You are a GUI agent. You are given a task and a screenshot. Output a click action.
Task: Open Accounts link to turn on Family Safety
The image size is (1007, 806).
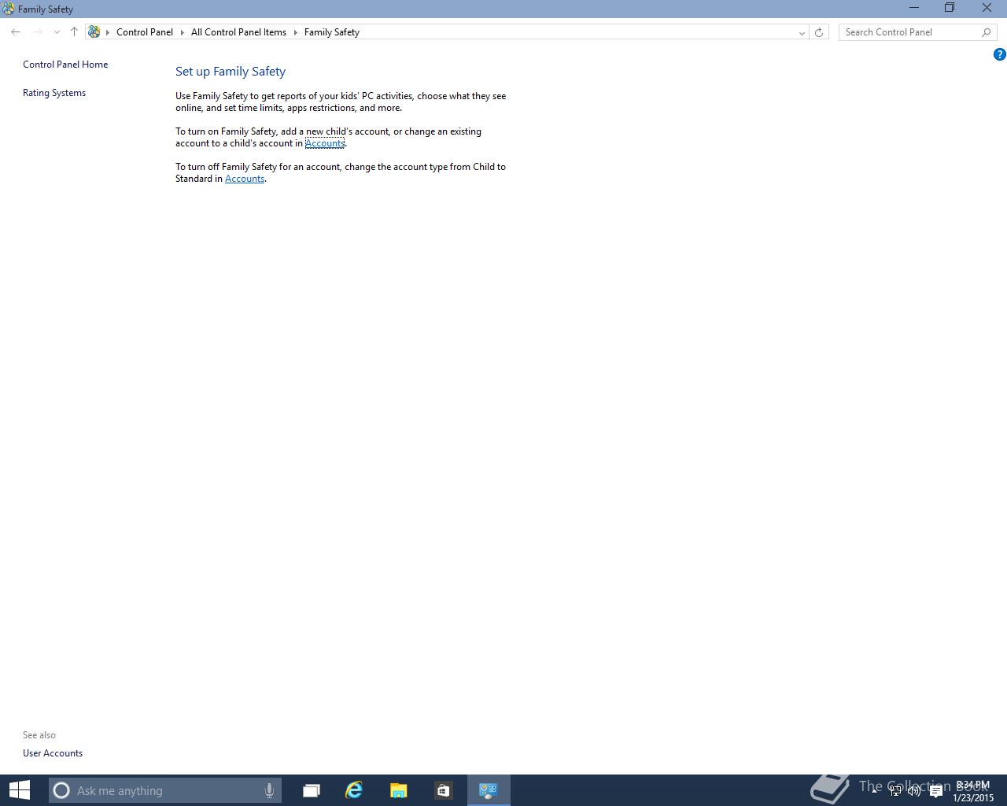(325, 143)
